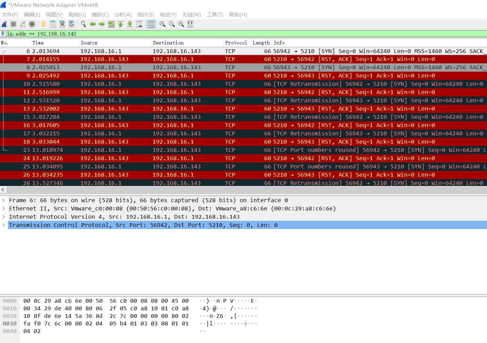
Task: Open the 分析(A) menu
Action: [x=123, y=15]
